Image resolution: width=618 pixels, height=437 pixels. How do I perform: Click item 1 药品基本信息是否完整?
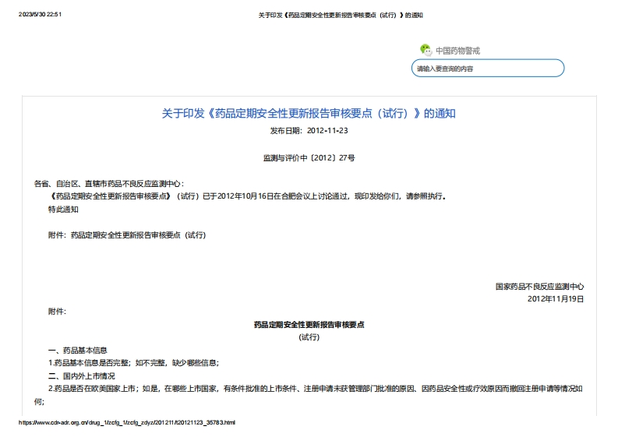(133, 362)
